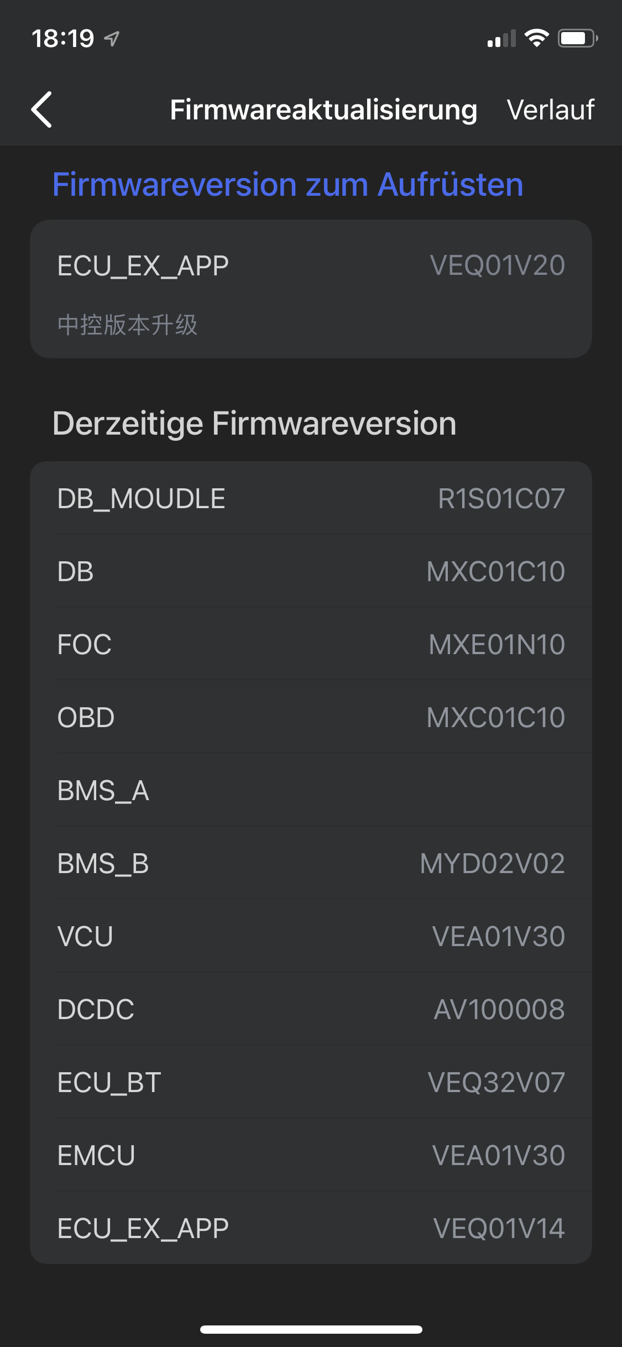Tap the location arrow status icon
This screenshot has width=622, height=1347.
coord(112,39)
